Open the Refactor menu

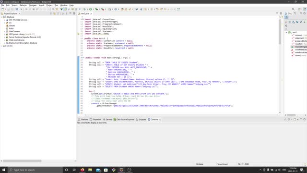click(x=23, y=5)
